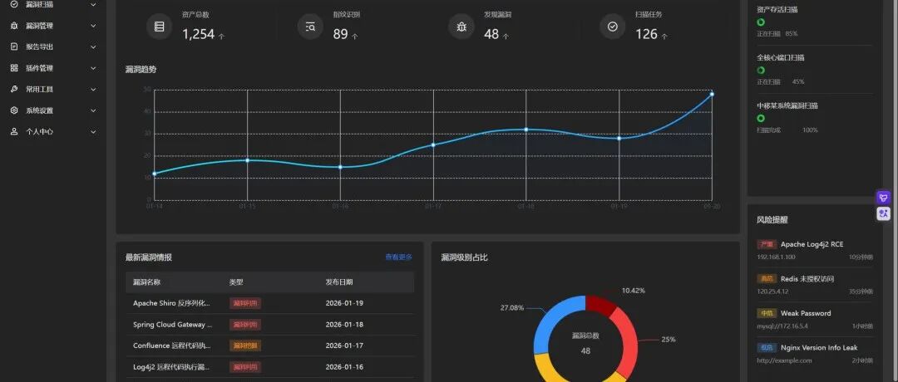Click the 查看更多 link

point(398,257)
